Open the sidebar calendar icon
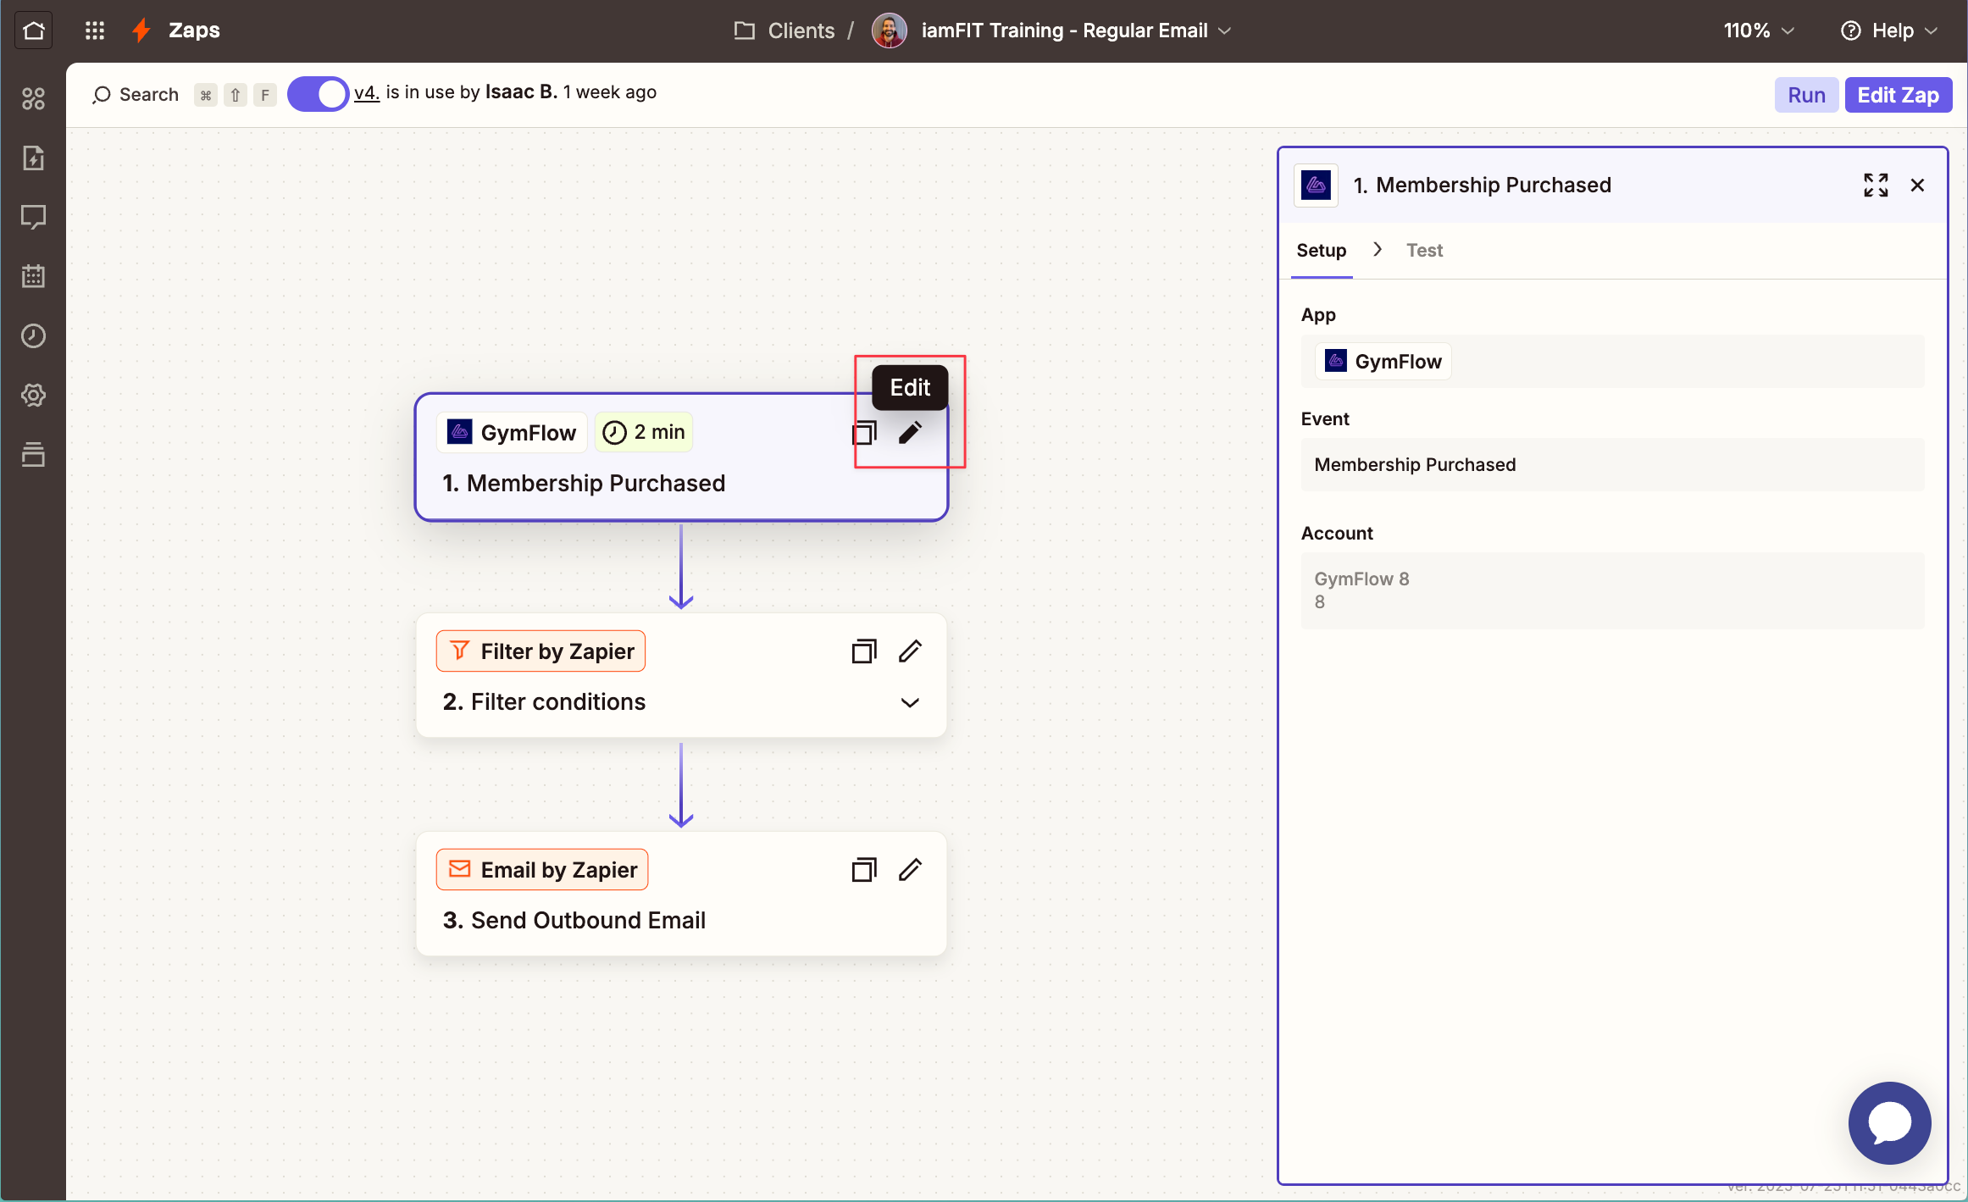The height and width of the screenshot is (1202, 1968). click(x=33, y=276)
